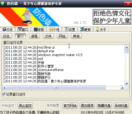Viewport: 132px width, 114px height.
Task: Show the 其他 log sub-view
Action: click(76, 36)
